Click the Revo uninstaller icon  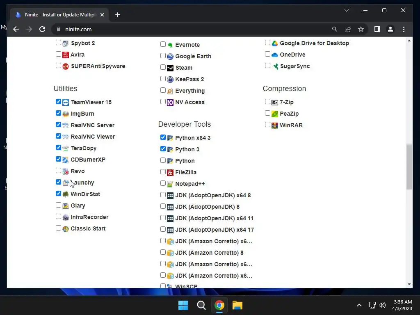pyautogui.click(x=66, y=171)
